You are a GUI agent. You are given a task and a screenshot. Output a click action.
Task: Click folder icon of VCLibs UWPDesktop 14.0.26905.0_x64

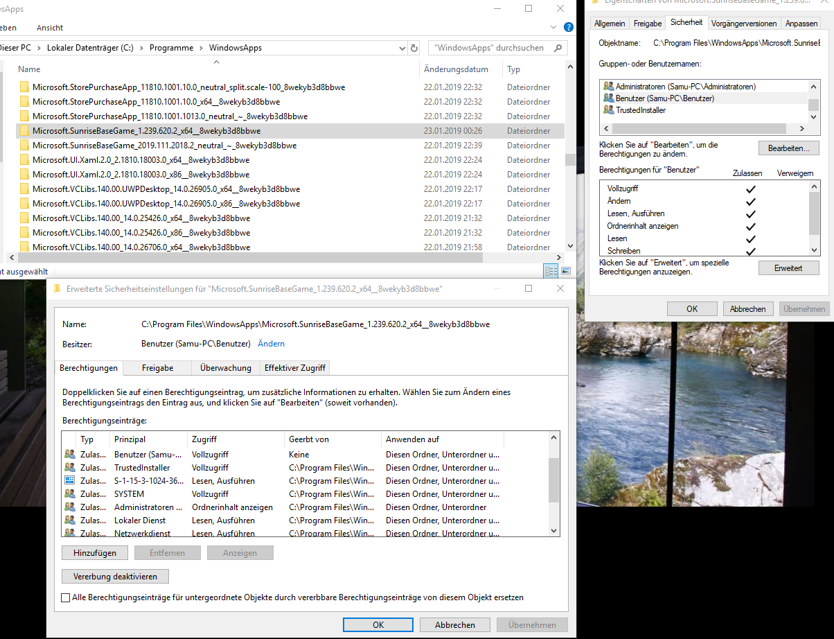25,189
